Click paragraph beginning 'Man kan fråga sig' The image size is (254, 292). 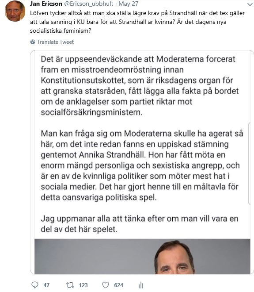[x=142, y=165]
